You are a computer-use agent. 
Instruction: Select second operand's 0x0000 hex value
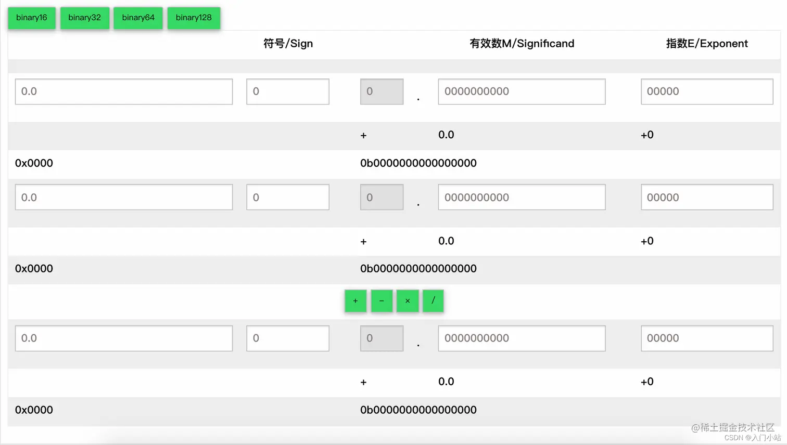(x=34, y=269)
